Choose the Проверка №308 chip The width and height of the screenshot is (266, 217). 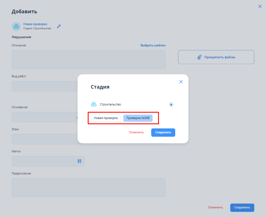(x=138, y=118)
